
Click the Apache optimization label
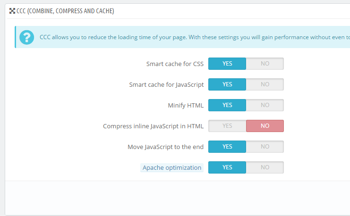pyautogui.click(x=172, y=167)
